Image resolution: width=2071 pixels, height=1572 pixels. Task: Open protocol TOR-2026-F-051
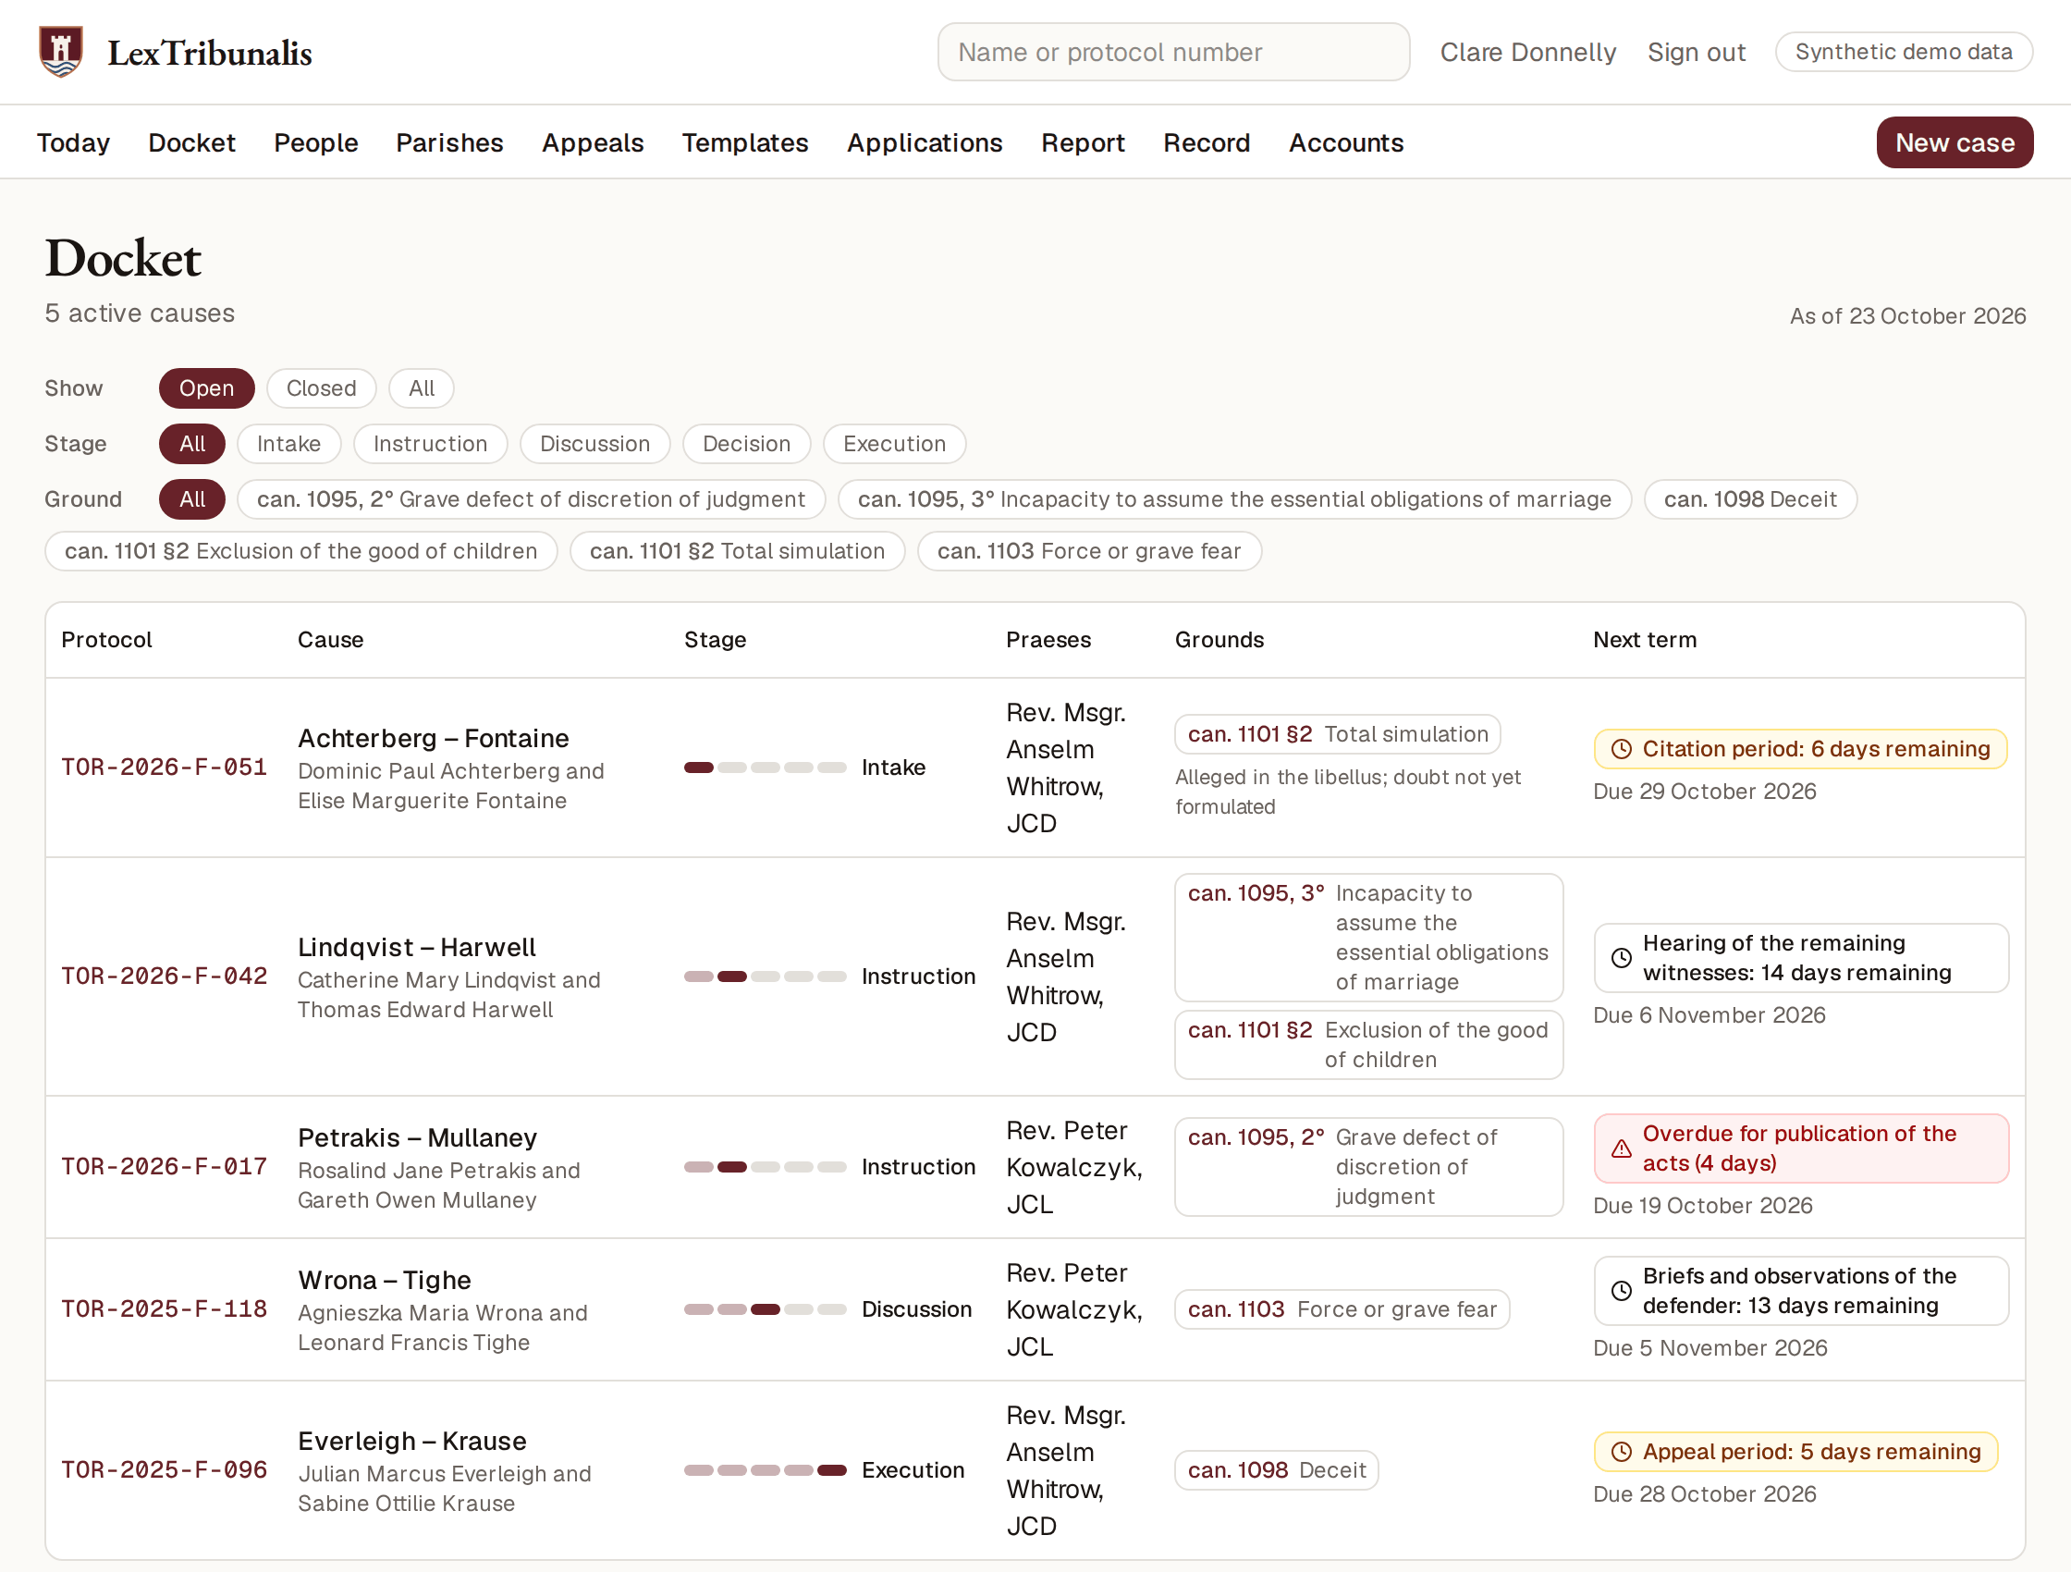pos(164,767)
